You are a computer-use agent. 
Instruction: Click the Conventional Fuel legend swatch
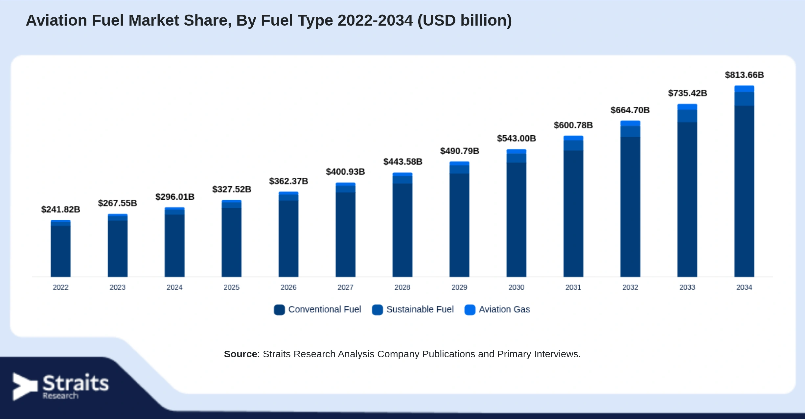pos(279,310)
